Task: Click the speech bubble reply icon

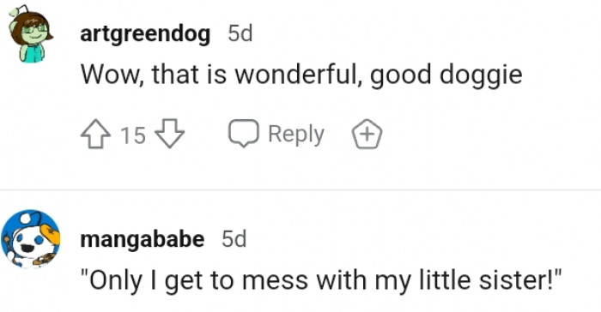Action: (244, 134)
